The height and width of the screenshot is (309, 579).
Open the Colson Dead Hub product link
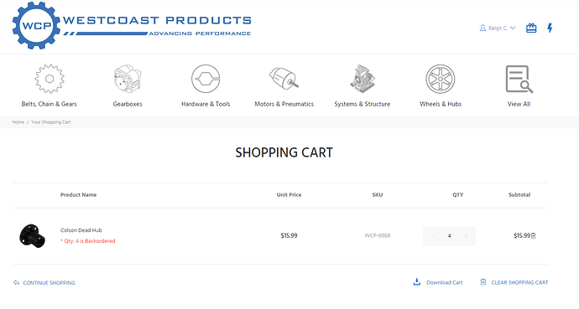[x=81, y=230]
